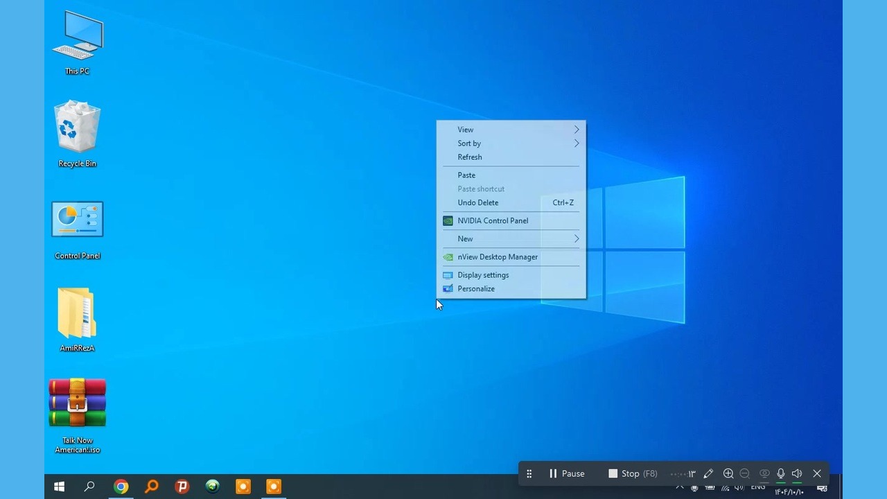Click the Psiphon taskbar icon
Viewport: 887px width, 499px height.
coord(182,487)
